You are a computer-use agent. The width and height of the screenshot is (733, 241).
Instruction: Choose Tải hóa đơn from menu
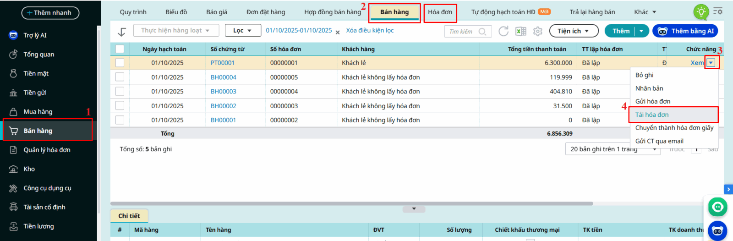[x=652, y=115]
